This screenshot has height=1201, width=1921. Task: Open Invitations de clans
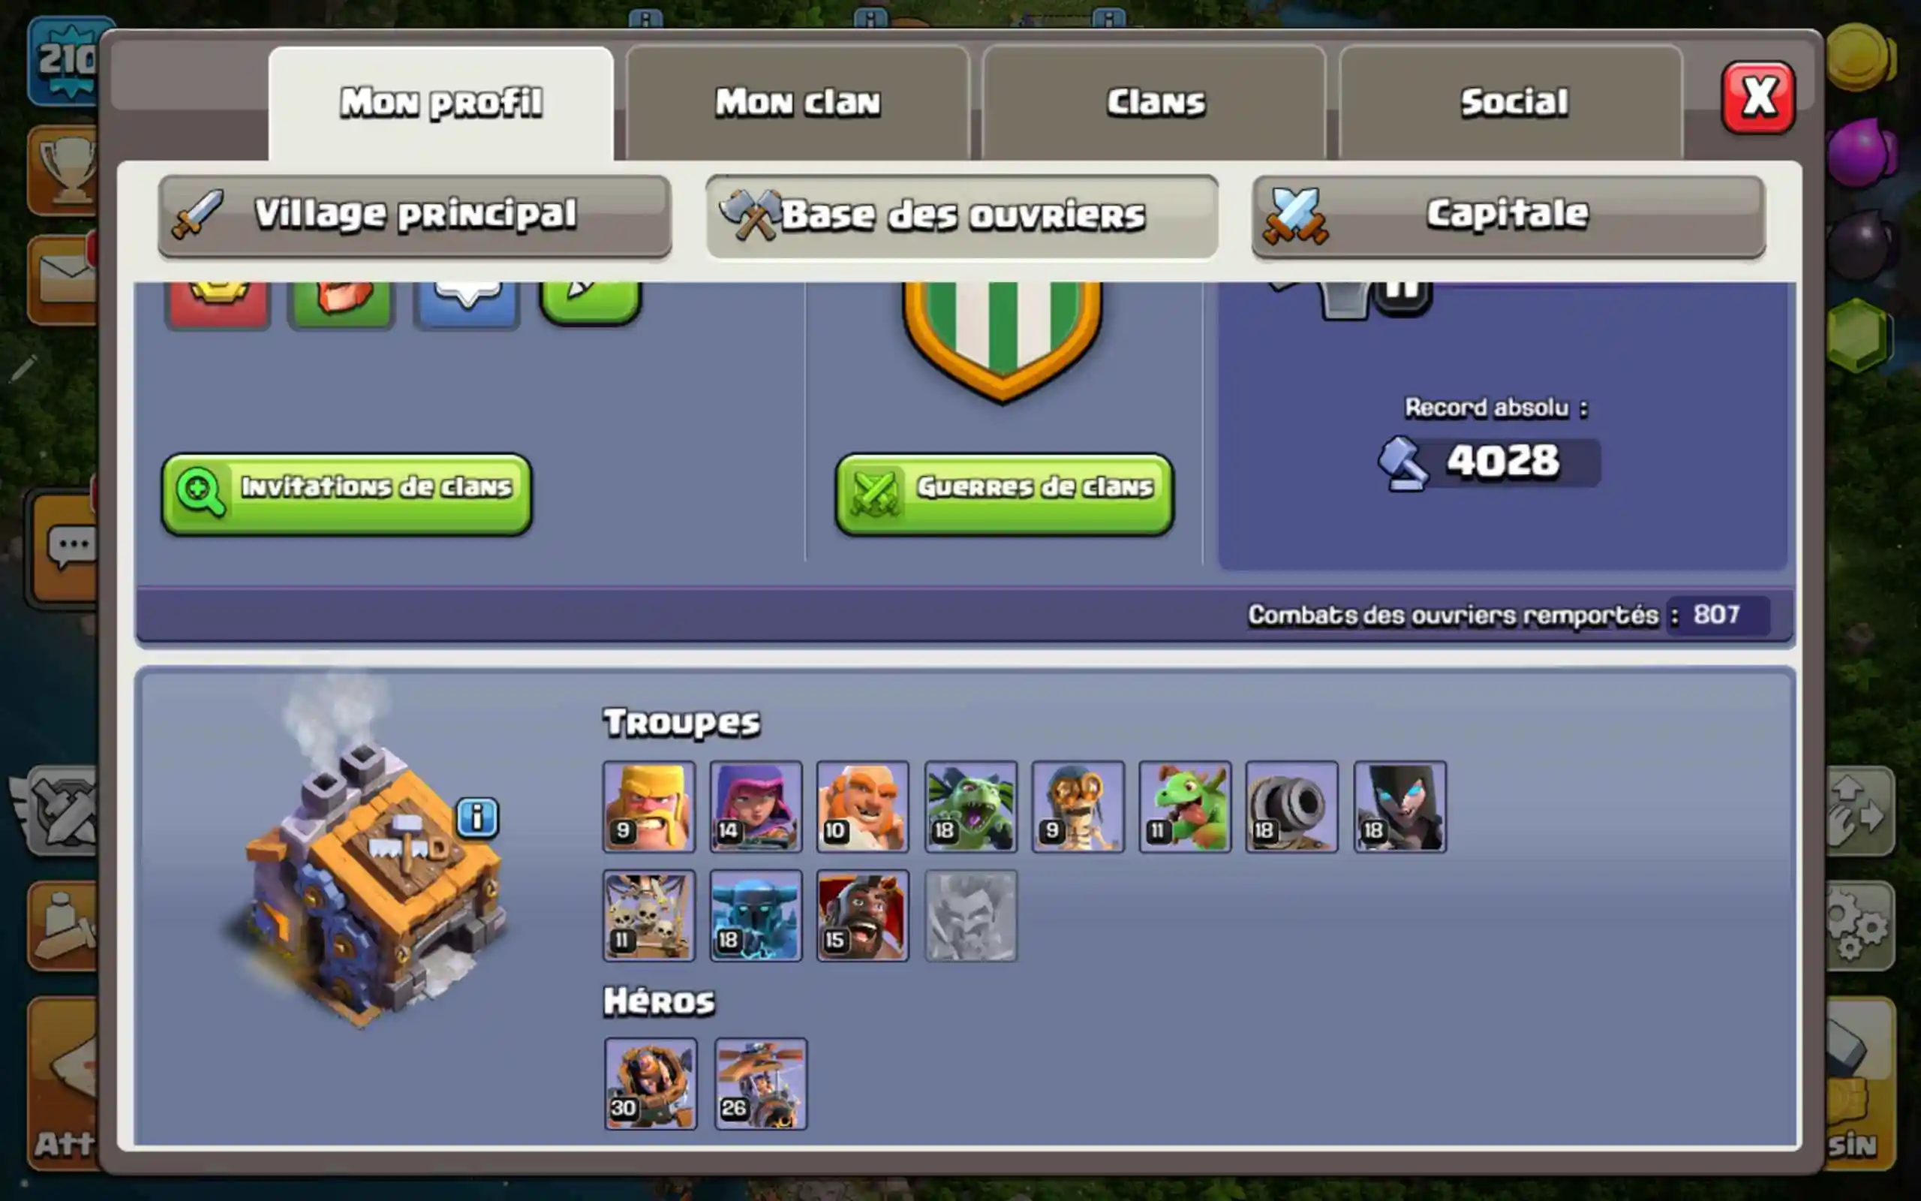pos(347,494)
